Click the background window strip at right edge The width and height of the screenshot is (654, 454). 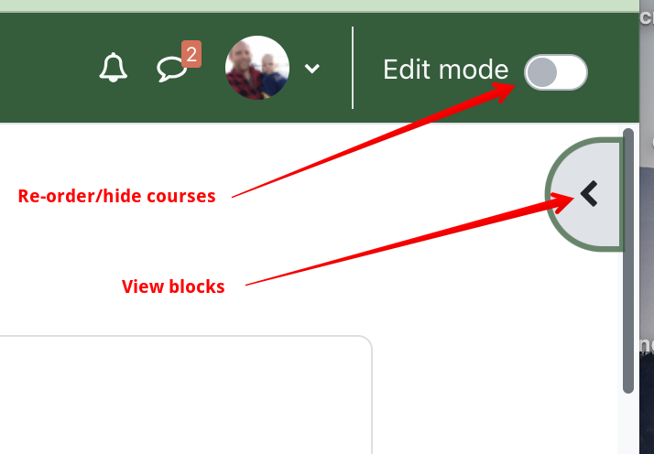[x=647, y=227]
